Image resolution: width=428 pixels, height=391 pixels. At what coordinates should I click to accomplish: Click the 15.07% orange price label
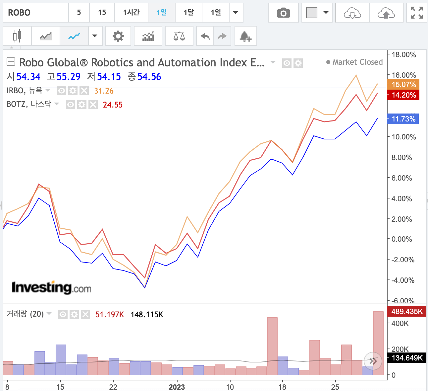(403, 84)
